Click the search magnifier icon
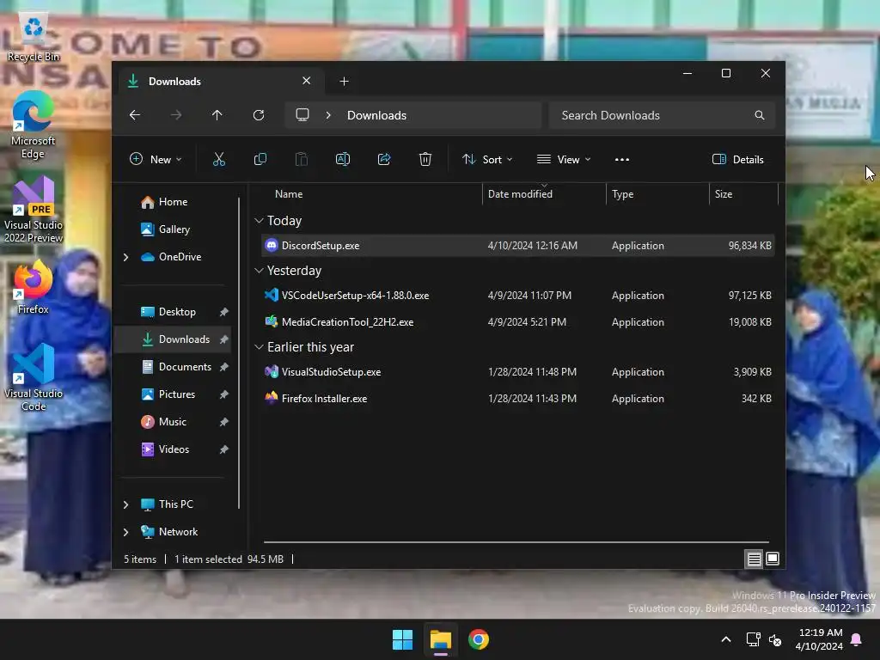 click(760, 115)
